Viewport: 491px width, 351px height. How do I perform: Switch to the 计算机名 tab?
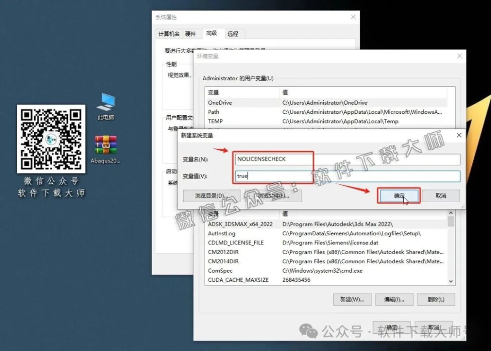169,34
